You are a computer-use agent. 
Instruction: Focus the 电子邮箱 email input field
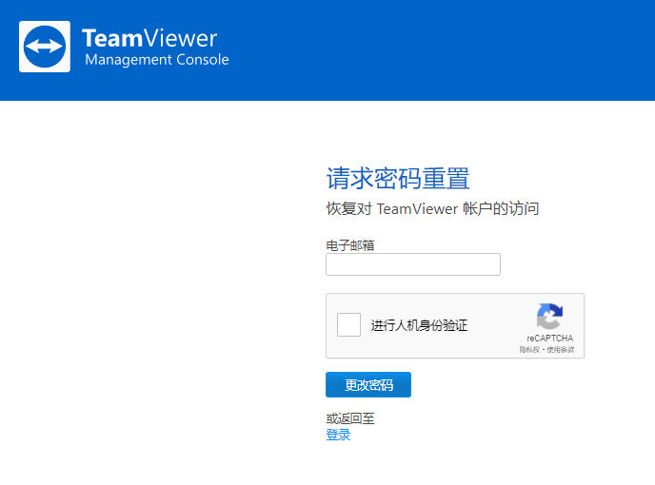413,264
